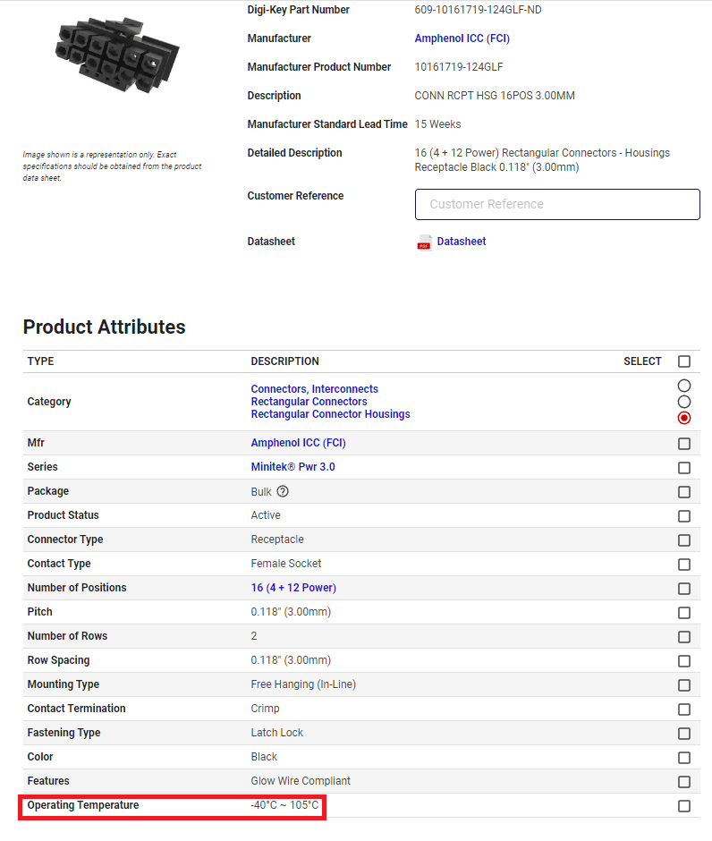
Task: Tick the Operating Temperature checkbox
Action: coord(684,805)
